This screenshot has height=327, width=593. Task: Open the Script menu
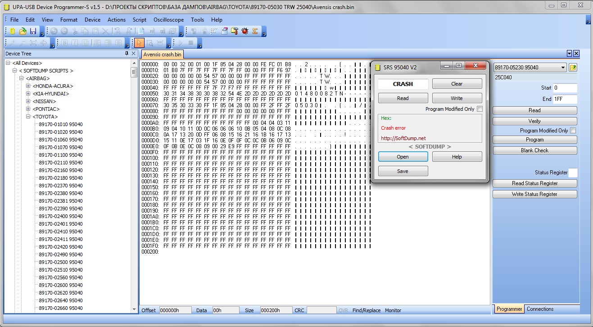[140, 20]
